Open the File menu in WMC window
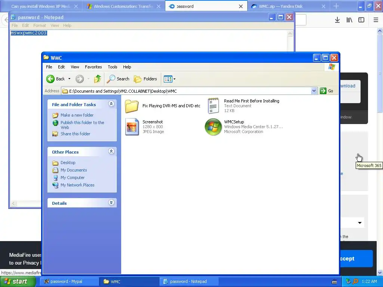The width and height of the screenshot is (383, 287). (49, 67)
